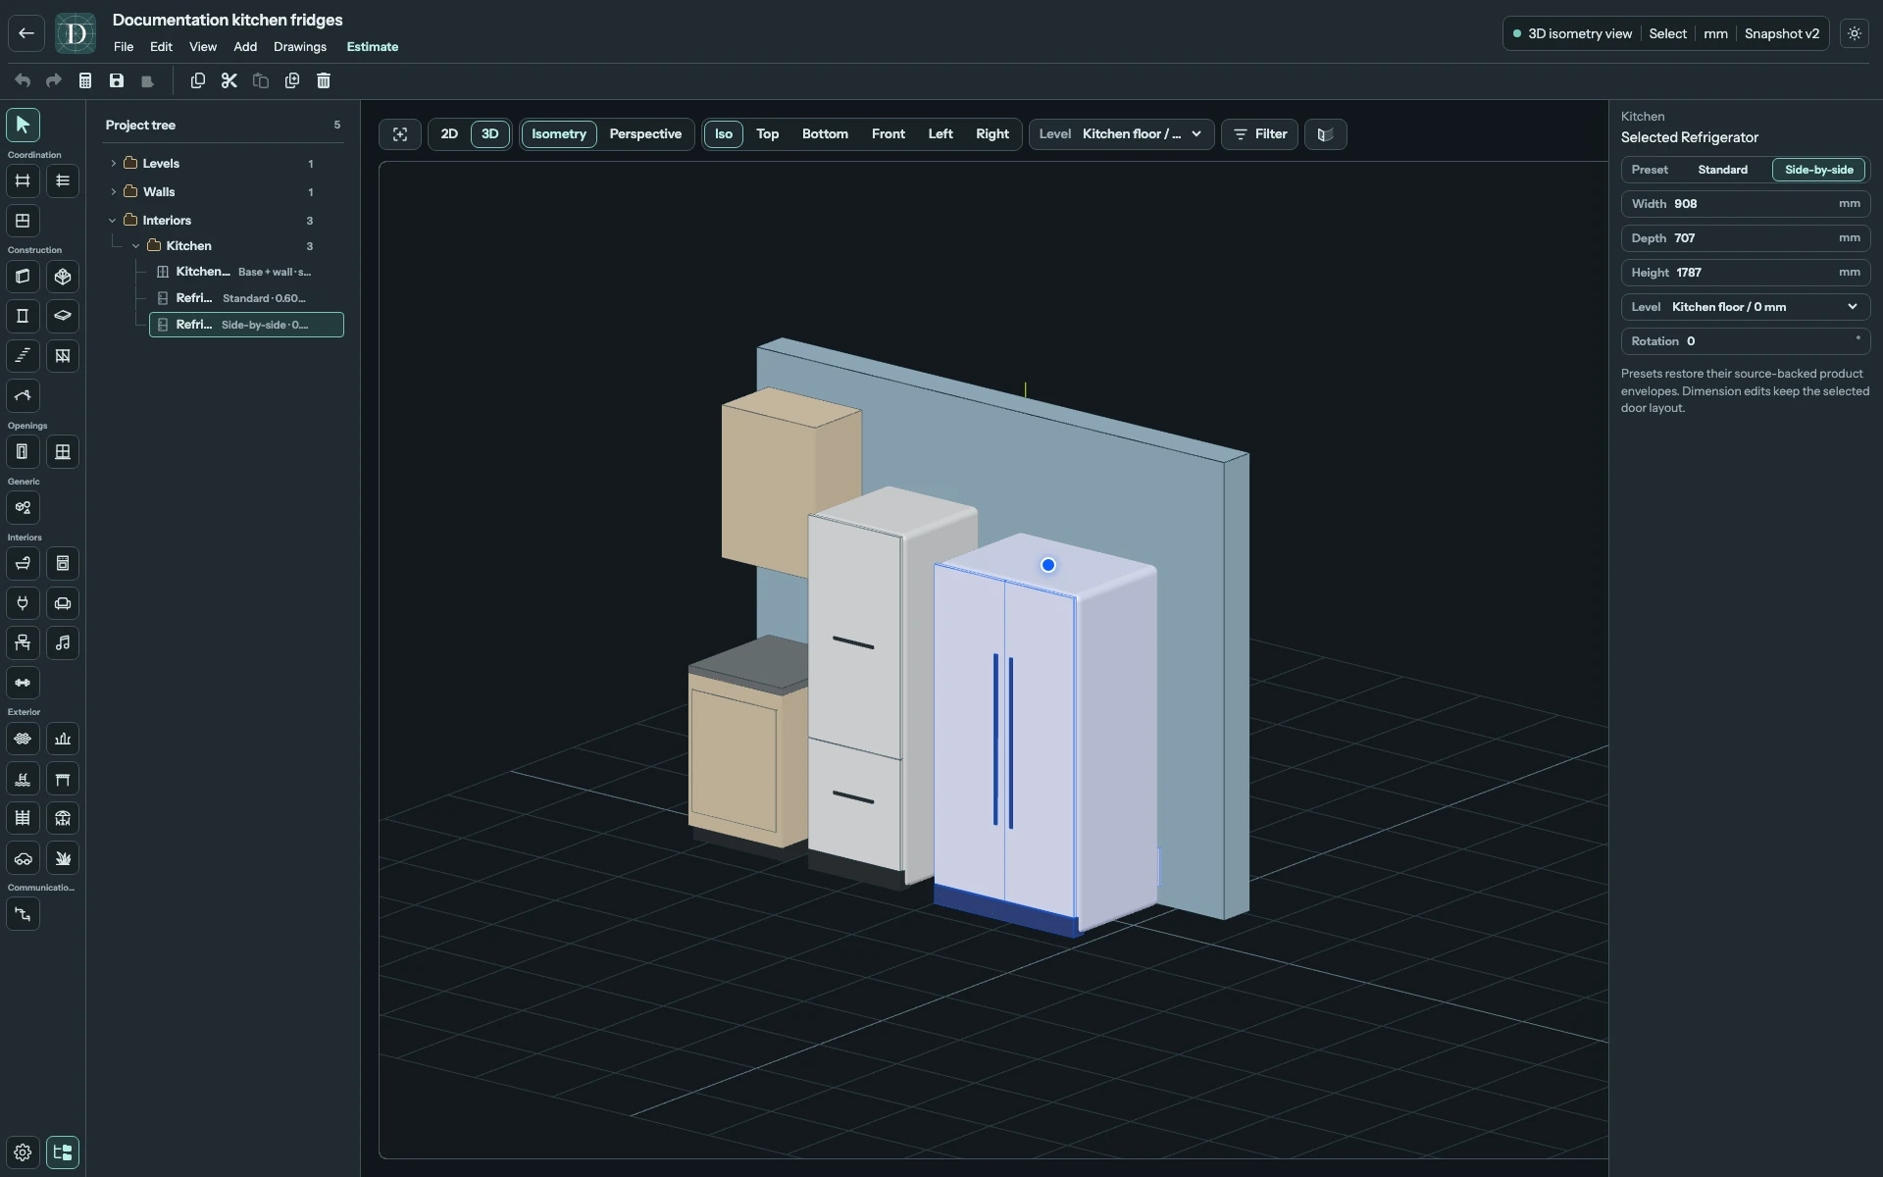The image size is (1883, 1177).
Task: Select the Standard refrigerator preset
Action: click(1722, 170)
